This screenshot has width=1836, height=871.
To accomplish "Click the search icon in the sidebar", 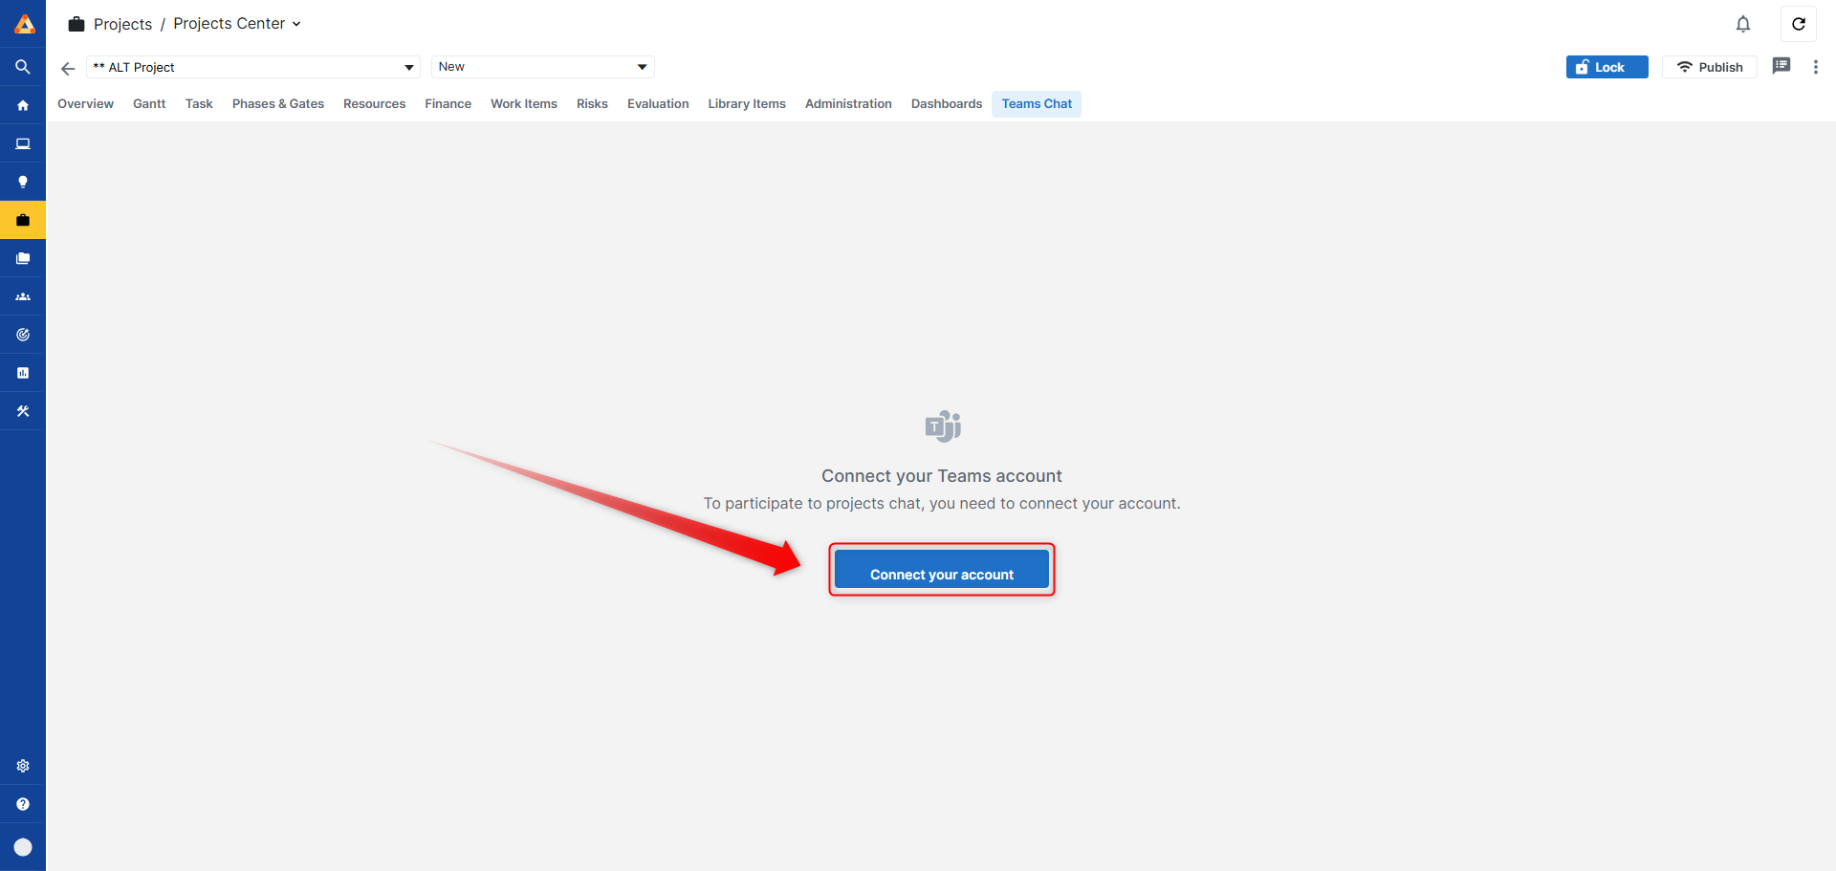I will [x=23, y=67].
